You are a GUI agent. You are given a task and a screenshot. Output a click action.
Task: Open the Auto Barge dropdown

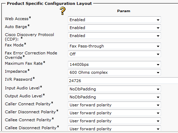click(x=114, y=28)
